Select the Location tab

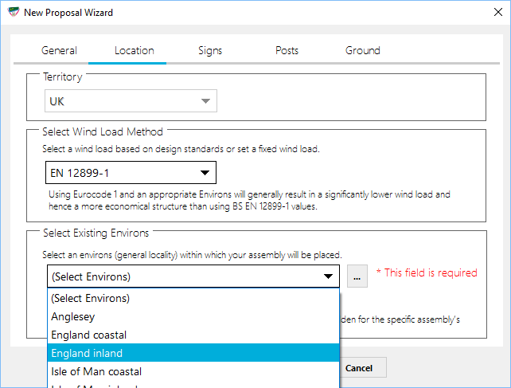134,50
